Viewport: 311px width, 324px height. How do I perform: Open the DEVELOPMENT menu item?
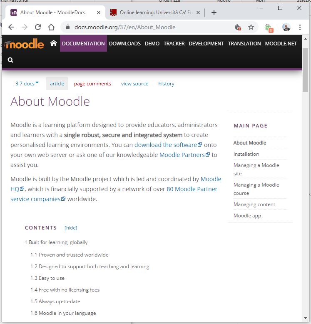tap(207, 43)
